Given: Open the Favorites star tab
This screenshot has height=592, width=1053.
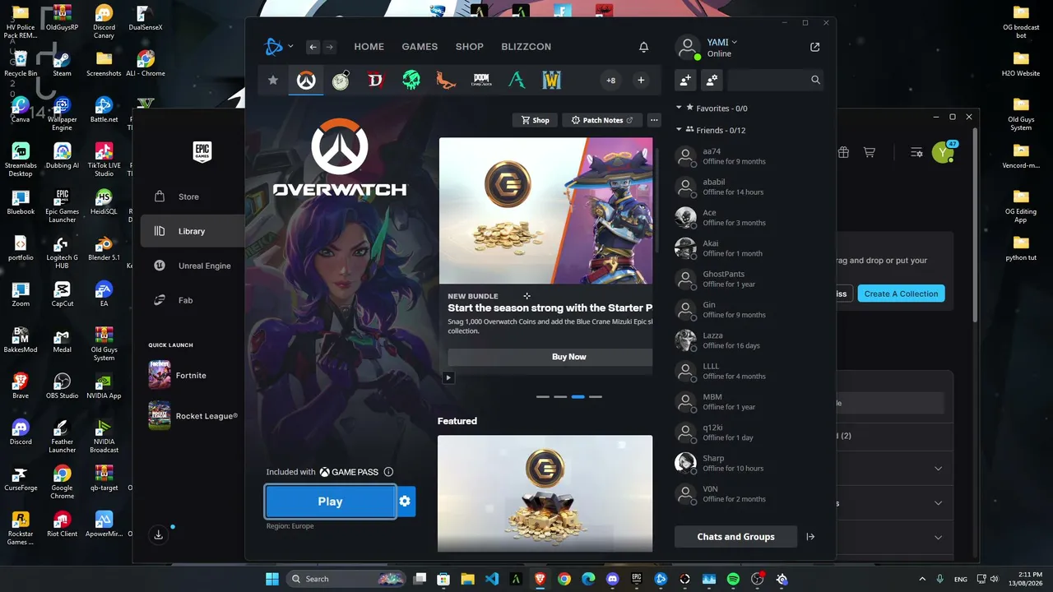Looking at the screenshot, I should pos(273,80).
